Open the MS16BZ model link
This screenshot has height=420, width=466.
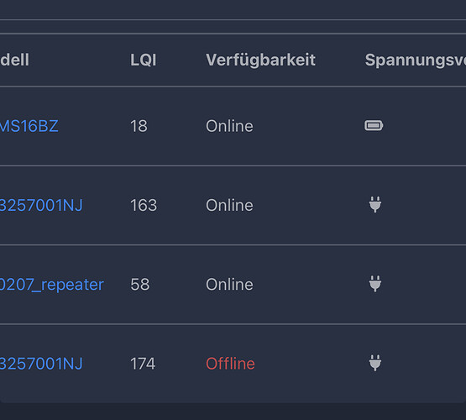point(29,126)
